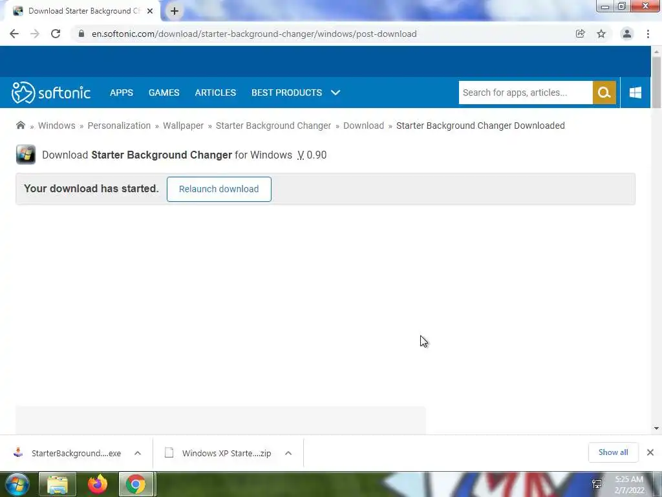This screenshot has width=662, height=497.
Task: Click the Search for apps input field
Action: point(526,93)
